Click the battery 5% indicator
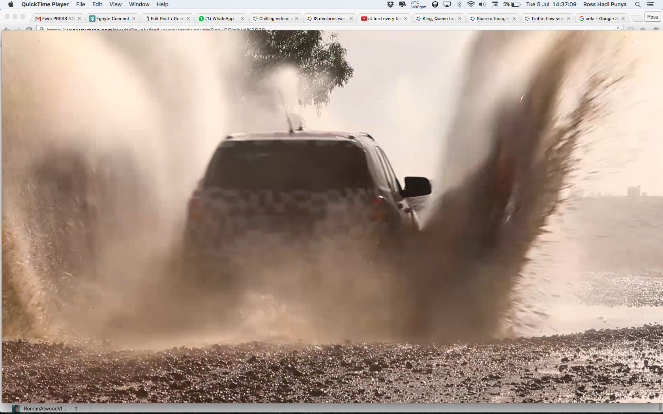663x414 pixels. click(x=512, y=4)
